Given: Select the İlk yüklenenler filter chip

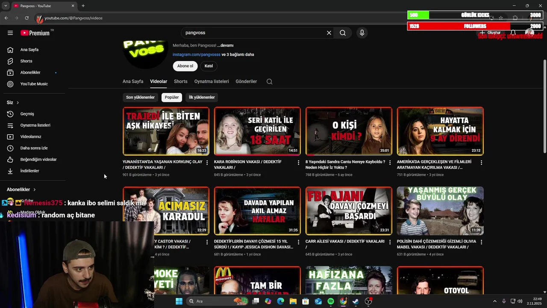Looking at the screenshot, I should [202, 98].
